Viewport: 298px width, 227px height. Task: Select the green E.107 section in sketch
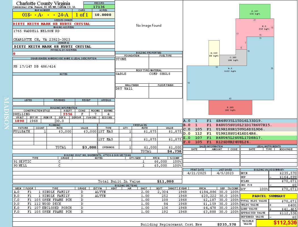[x=255, y=11]
